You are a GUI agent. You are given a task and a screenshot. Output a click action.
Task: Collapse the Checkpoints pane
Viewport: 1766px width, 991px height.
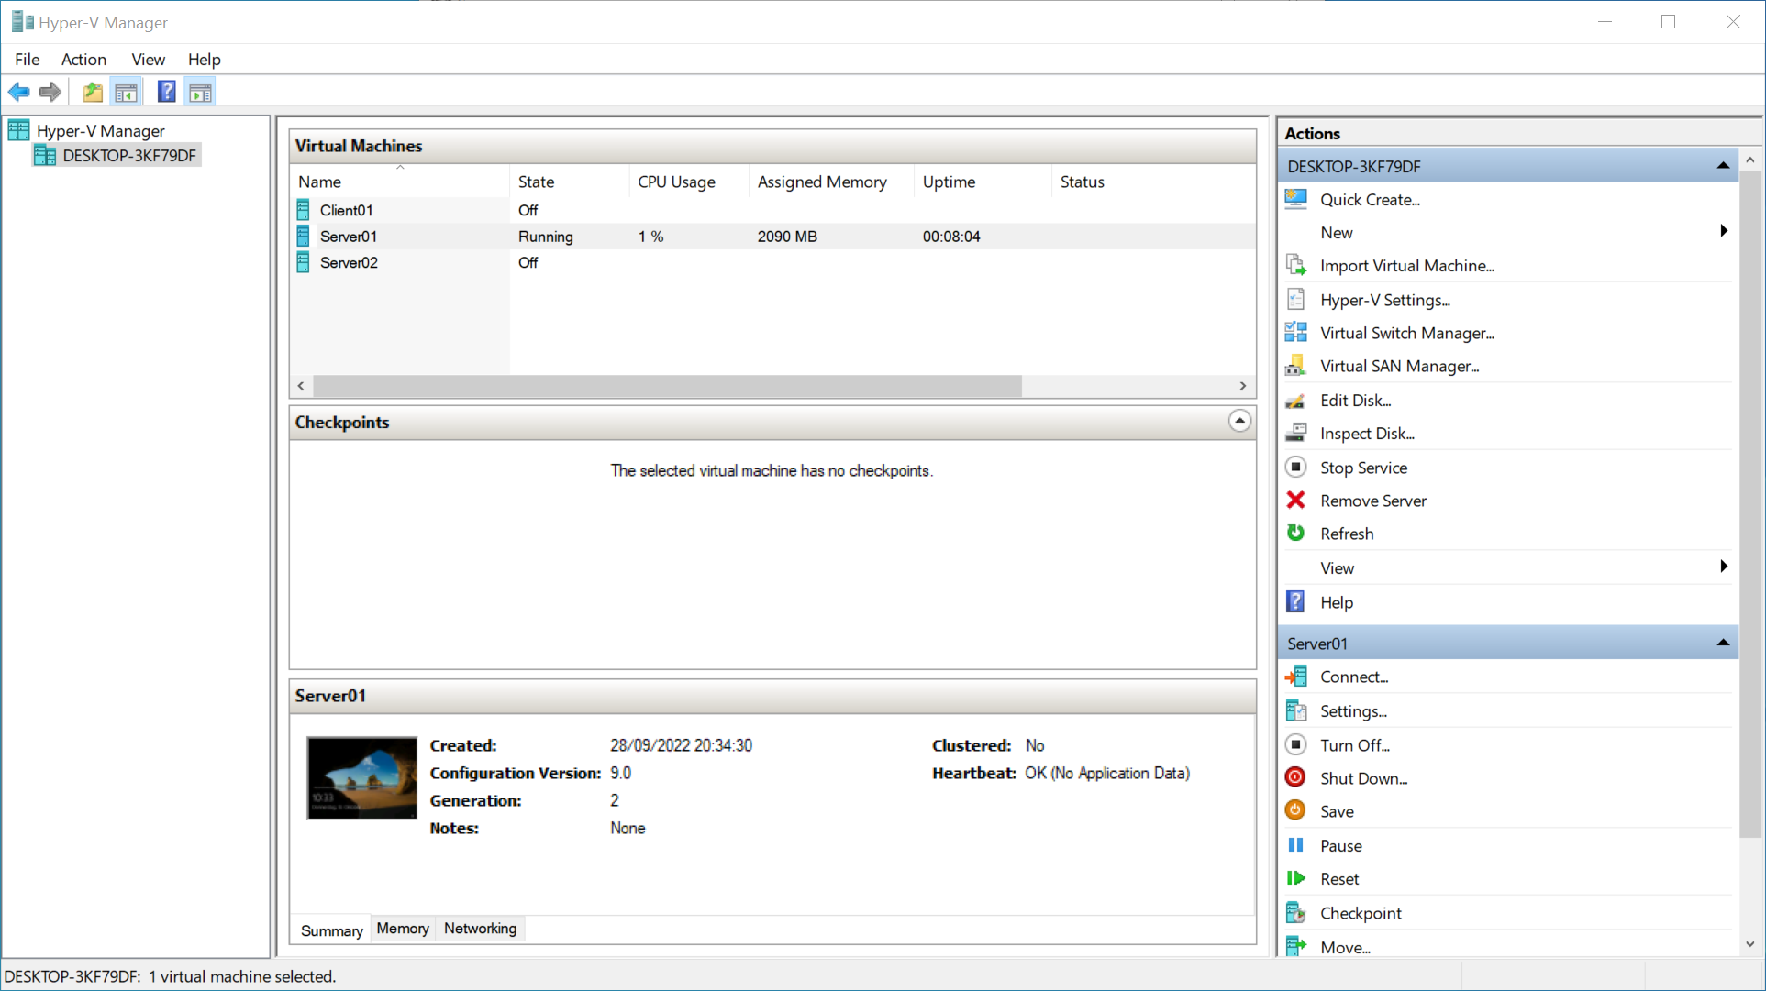[1239, 421]
